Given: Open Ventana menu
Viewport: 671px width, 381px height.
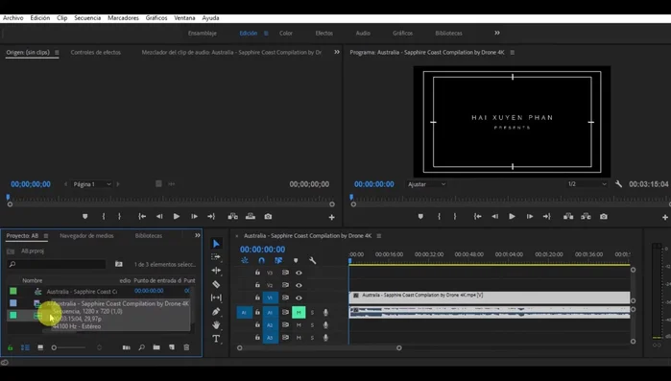Looking at the screenshot, I should 184,18.
